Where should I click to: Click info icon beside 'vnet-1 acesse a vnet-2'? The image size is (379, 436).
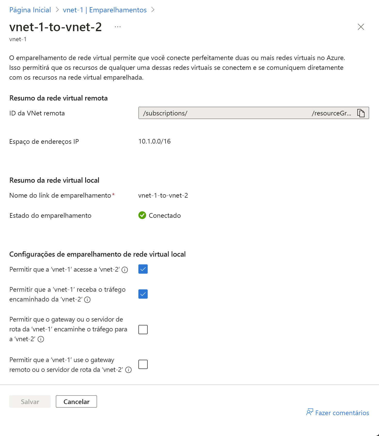point(125,270)
